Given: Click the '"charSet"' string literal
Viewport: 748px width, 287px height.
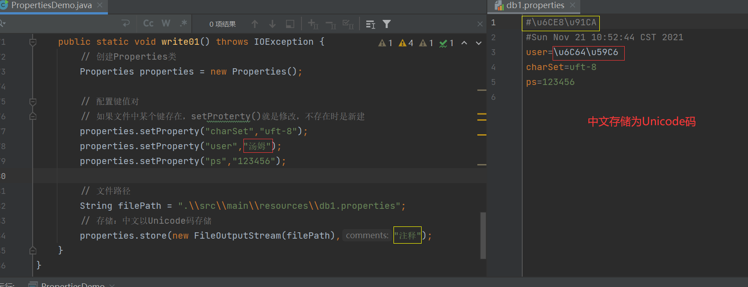Looking at the screenshot, I should [229, 131].
